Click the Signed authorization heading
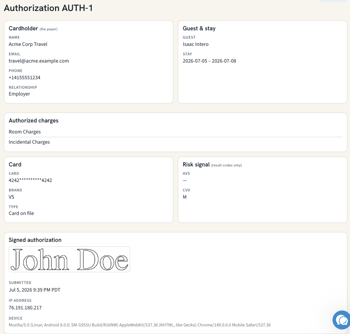This screenshot has height=334, width=350. click(x=35, y=240)
